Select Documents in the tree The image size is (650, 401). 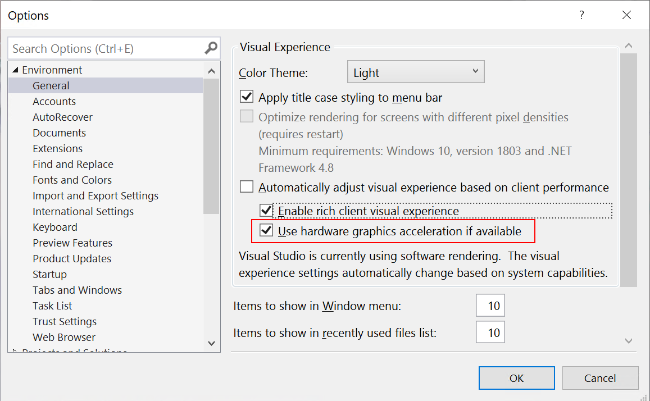click(x=60, y=133)
